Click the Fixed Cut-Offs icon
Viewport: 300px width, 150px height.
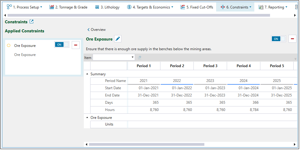click(183, 7)
